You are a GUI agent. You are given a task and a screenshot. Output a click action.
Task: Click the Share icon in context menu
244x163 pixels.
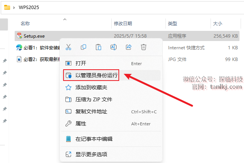point(129,47)
